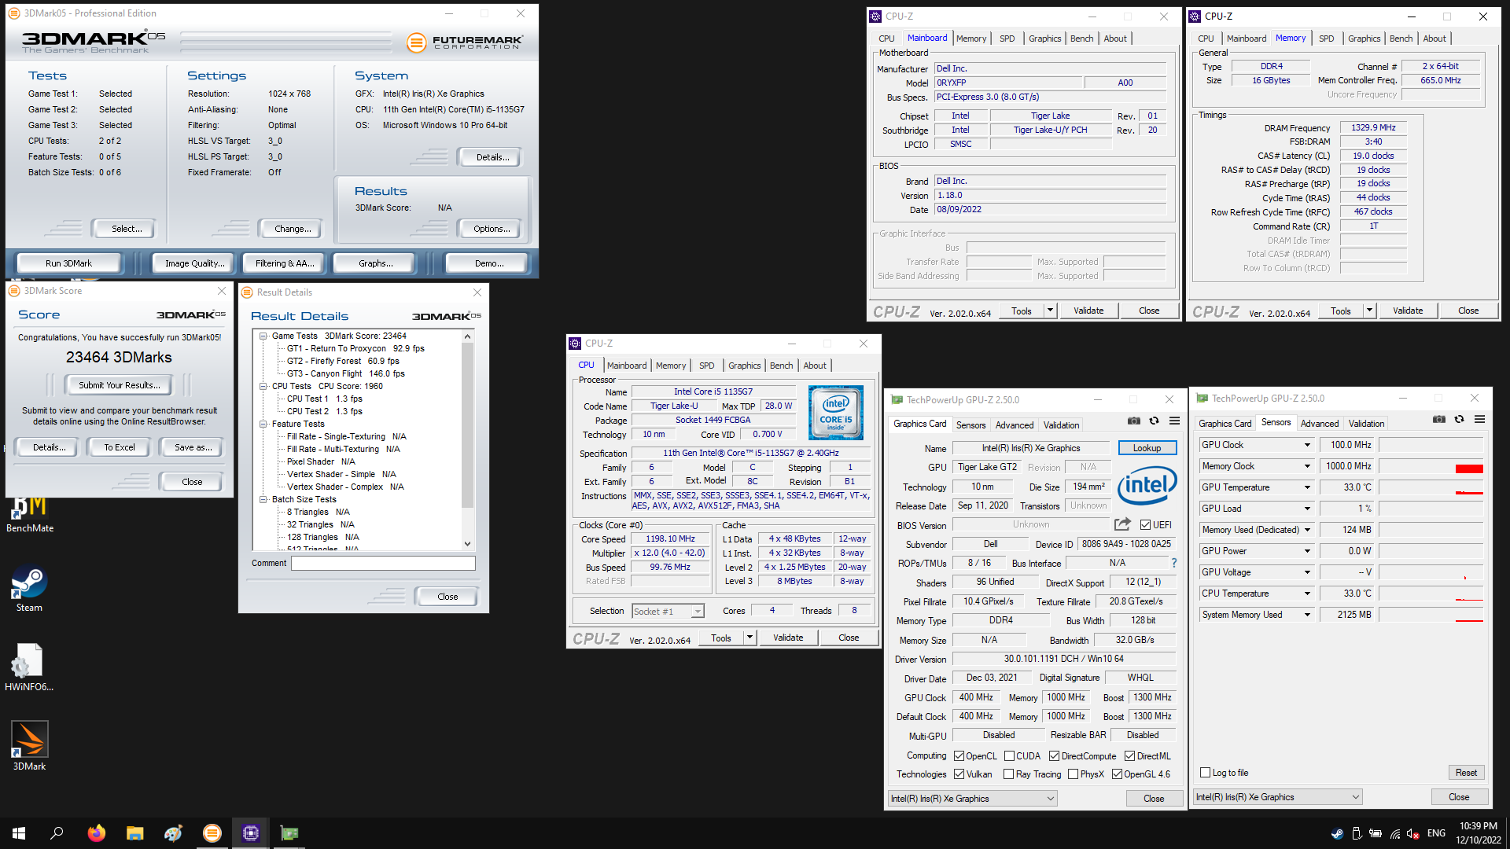Open File Explorer from the taskbar
The height and width of the screenshot is (849, 1510).
tap(135, 833)
